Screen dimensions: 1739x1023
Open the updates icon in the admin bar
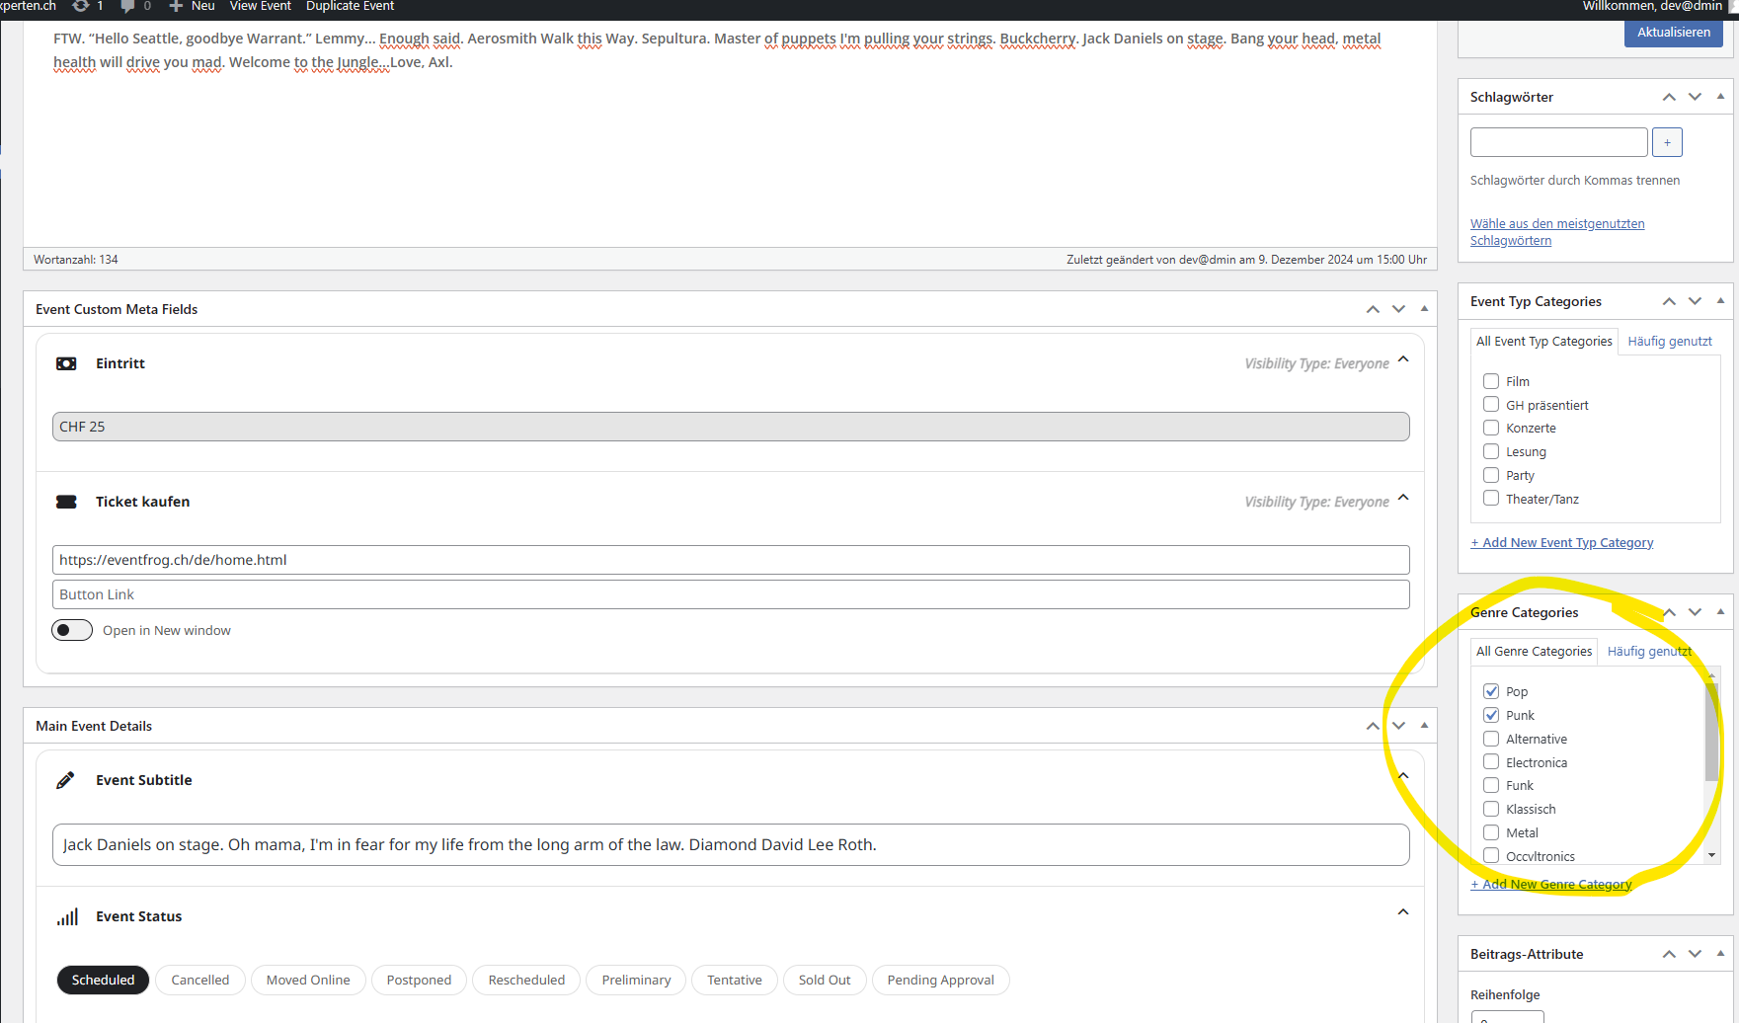[81, 6]
